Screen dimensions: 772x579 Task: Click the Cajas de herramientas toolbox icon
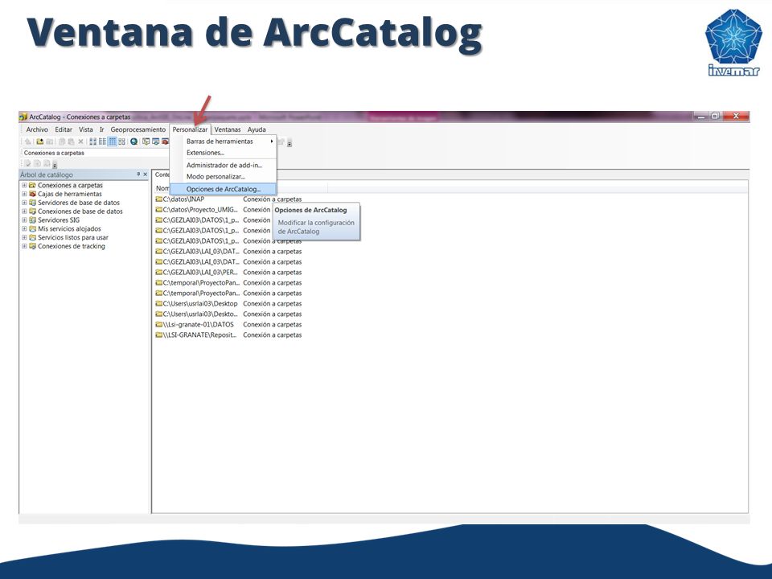[32, 194]
